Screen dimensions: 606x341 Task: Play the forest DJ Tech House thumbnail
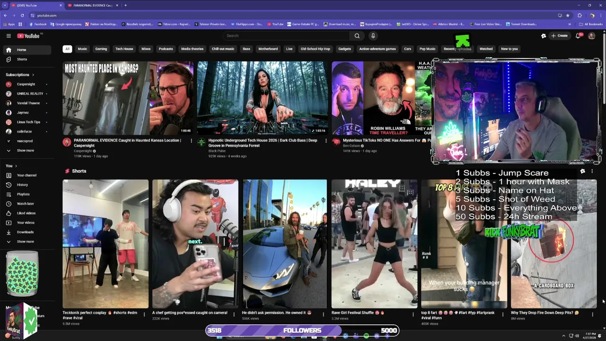(262, 98)
